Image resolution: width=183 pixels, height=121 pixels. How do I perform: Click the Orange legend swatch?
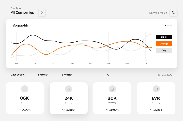tap(164, 44)
